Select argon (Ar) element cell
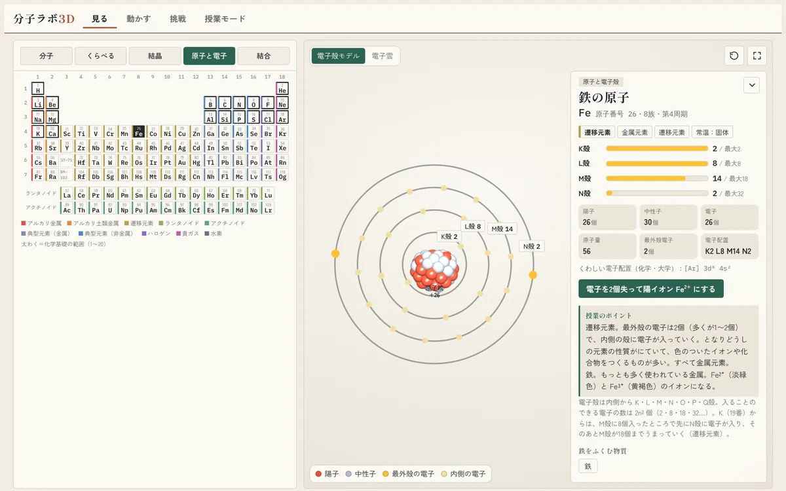Screen dimensions: 786x491 pyautogui.click(x=282, y=118)
